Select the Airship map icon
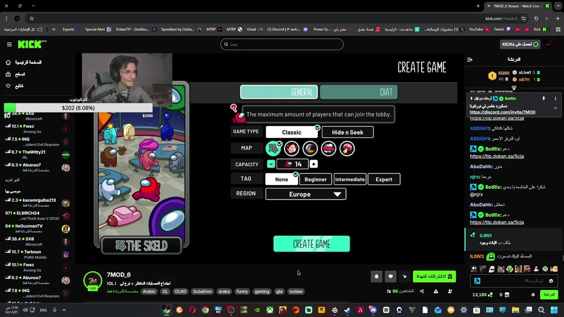This screenshot has height=317, width=564. tap(328, 149)
